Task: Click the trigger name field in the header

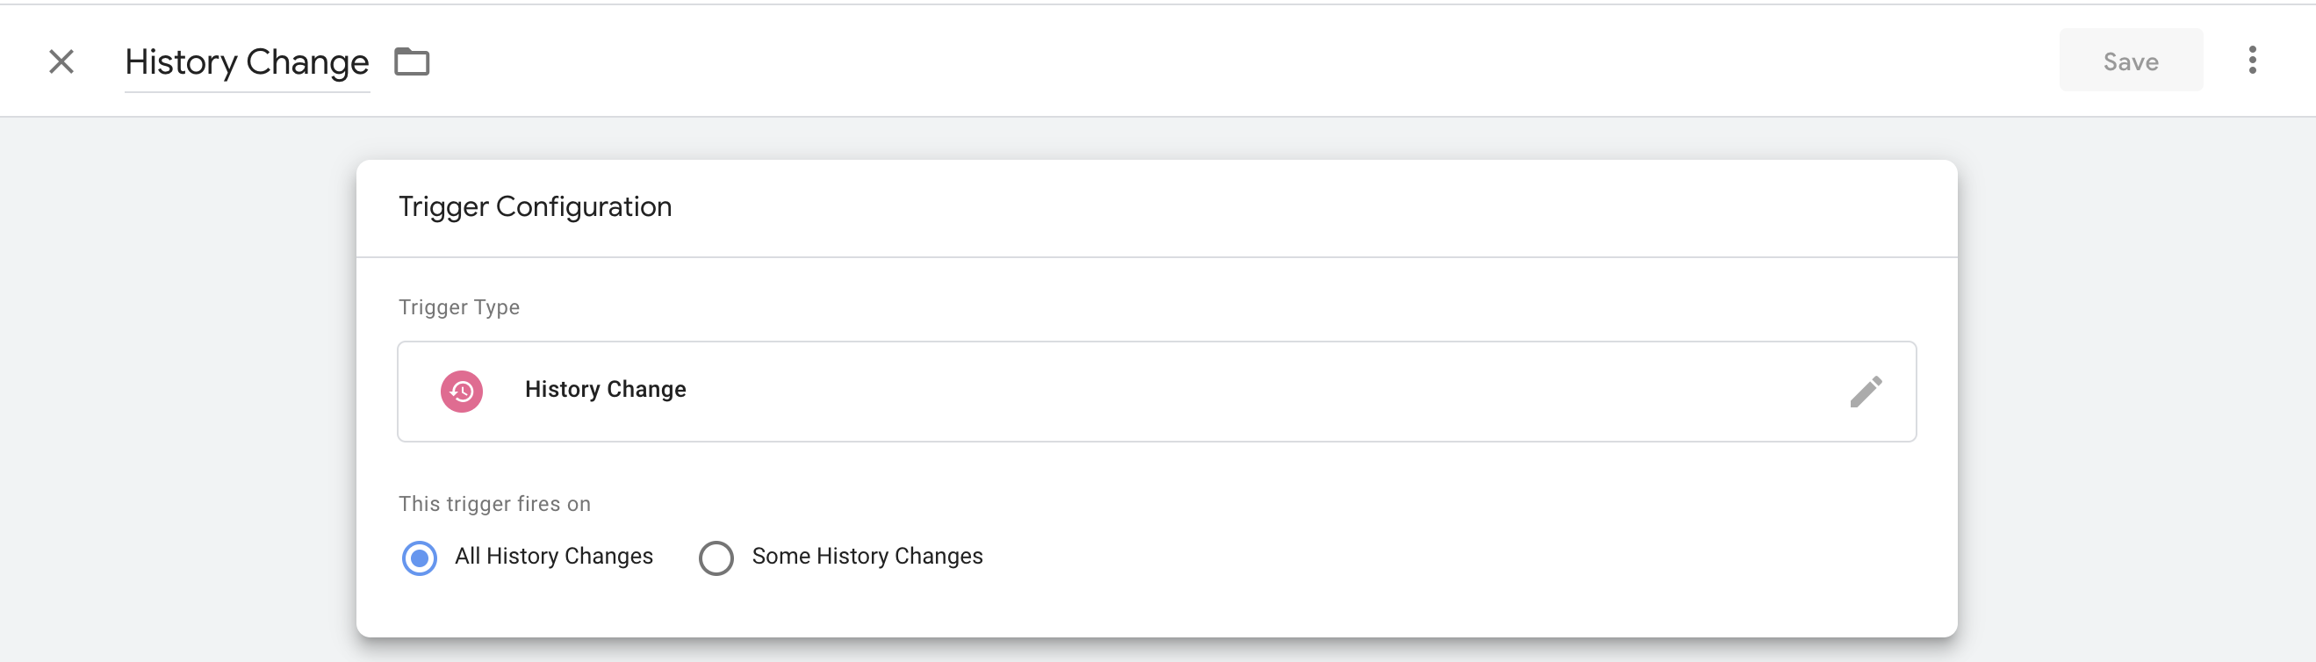Action: coord(247,62)
